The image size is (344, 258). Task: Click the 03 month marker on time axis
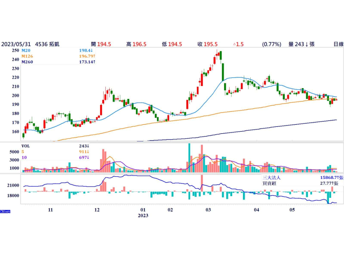point(208,210)
